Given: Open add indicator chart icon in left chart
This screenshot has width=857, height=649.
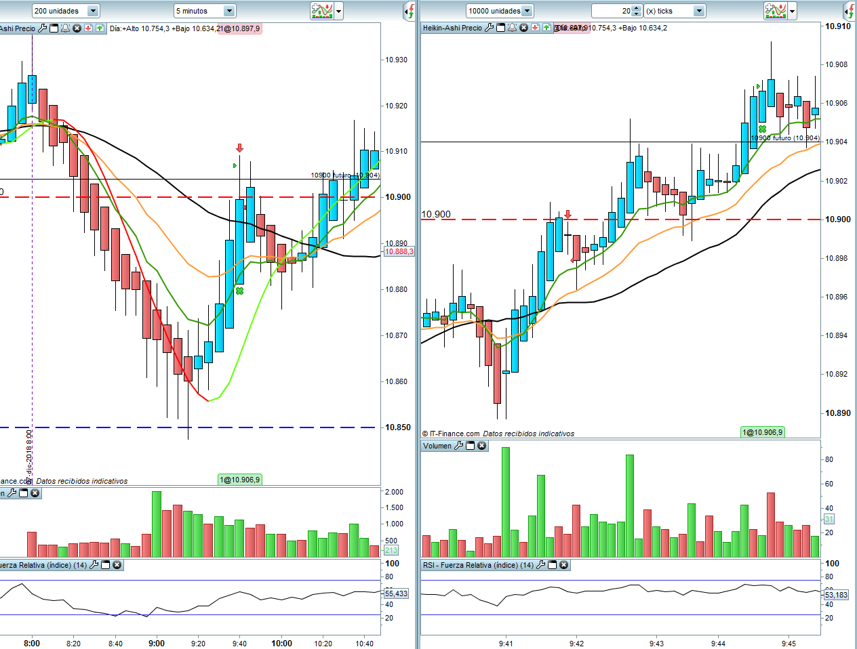Looking at the screenshot, I should pyautogui.click(x=322, y=11).
